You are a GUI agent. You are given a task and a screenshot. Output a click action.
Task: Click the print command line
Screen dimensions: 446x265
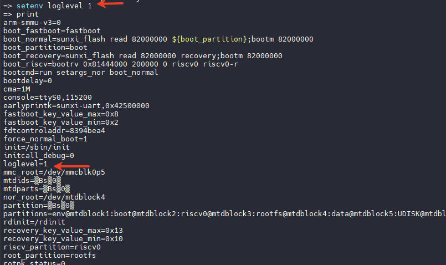(x=20, y=14)
